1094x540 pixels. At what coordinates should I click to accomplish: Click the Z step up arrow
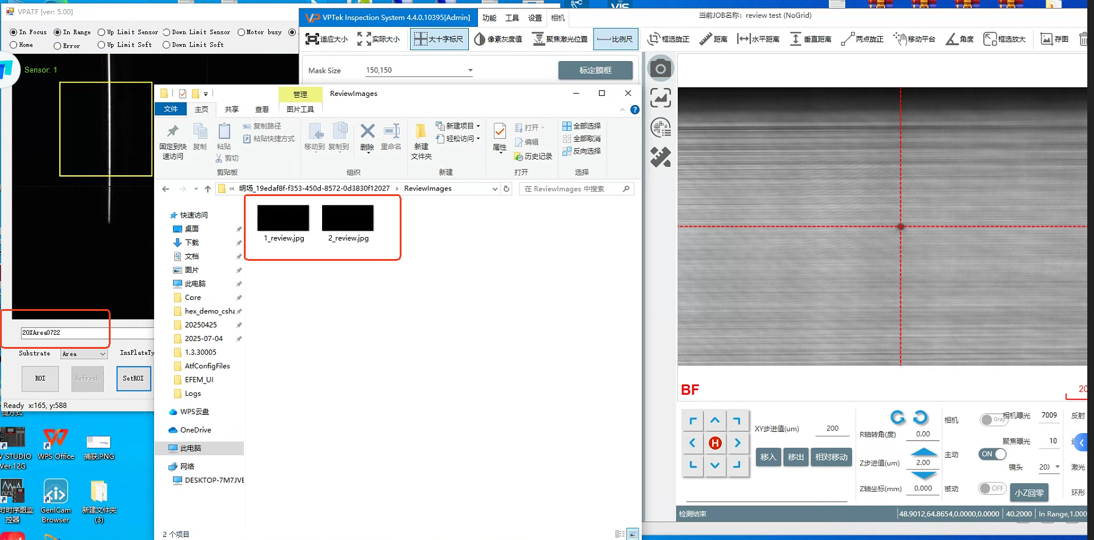[x=923, y=452]
